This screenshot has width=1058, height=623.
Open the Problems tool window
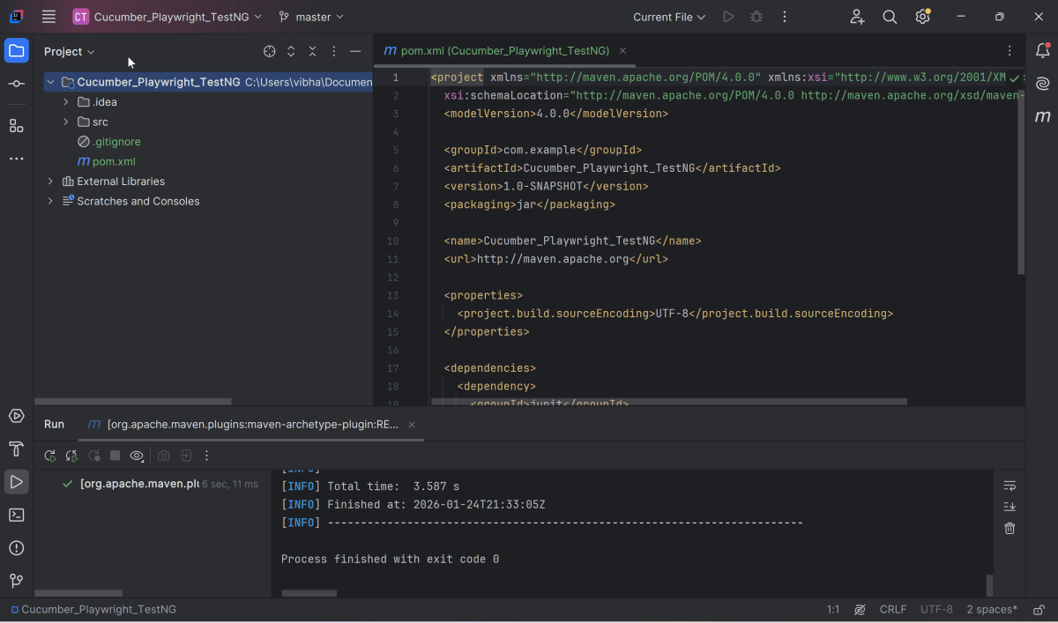pos(16,548)
